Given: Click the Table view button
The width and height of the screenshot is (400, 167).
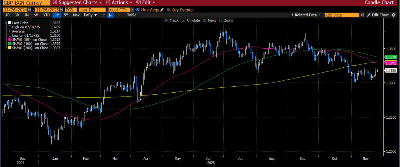Looking at the screenshot, I should [132, 15].
